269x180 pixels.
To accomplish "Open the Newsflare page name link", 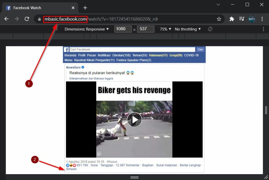I will point(73,68).
